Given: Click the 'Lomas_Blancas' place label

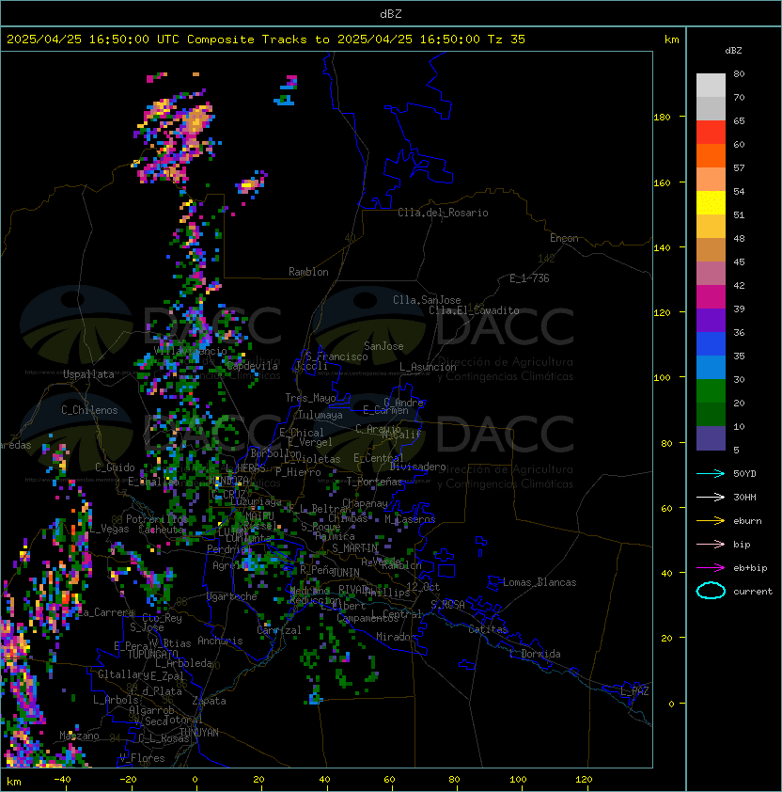Looking at the screenshot, I should pyautogui.click(x=540, y=582).
